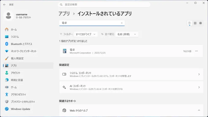Click the 電卓 app search field
The image size is (208, 117).
(92, 23)
